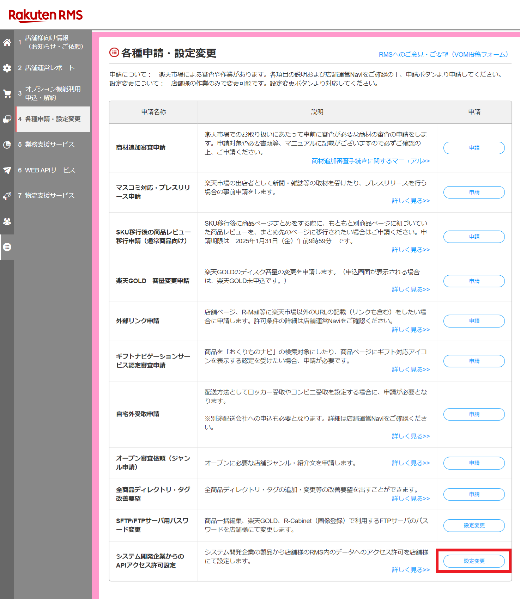Click the 商材追加審査申請 row name
Image resolution: width=520 pixels, height=599 pixels.
(x=141, y=148)
